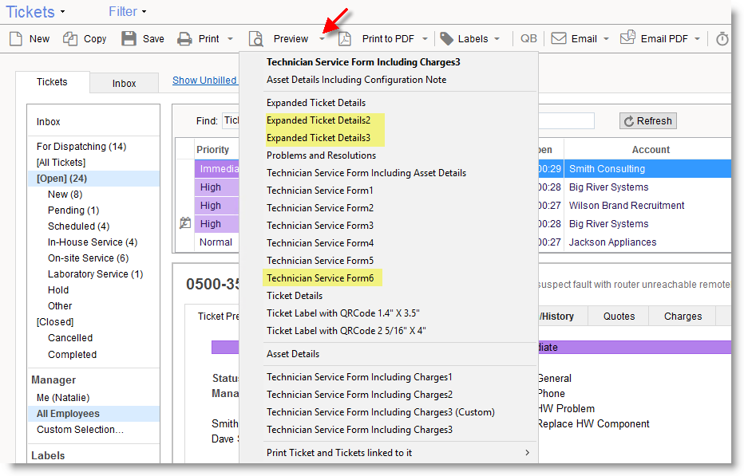Click the Save disk icon
Screen dimensions: 744x476
[x=129, y=38]
